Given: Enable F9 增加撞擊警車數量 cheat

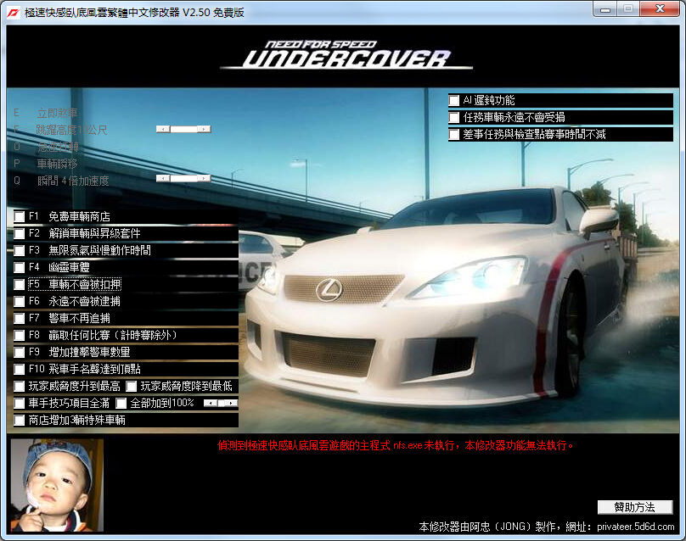Looking at the screenshot, I should (x=17, y=352).
